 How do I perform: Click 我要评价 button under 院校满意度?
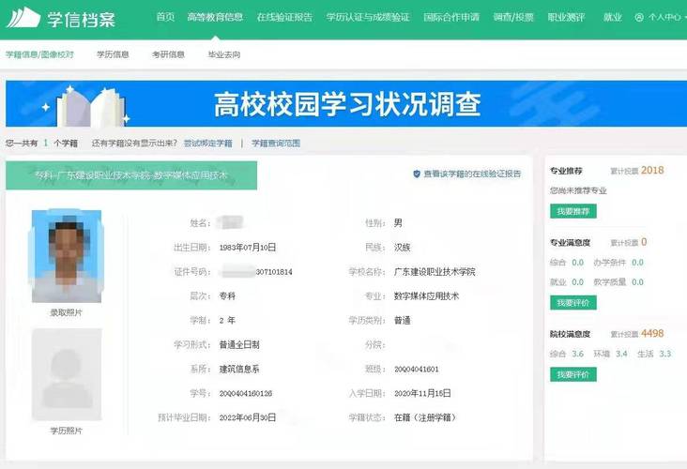click(572, 374)
